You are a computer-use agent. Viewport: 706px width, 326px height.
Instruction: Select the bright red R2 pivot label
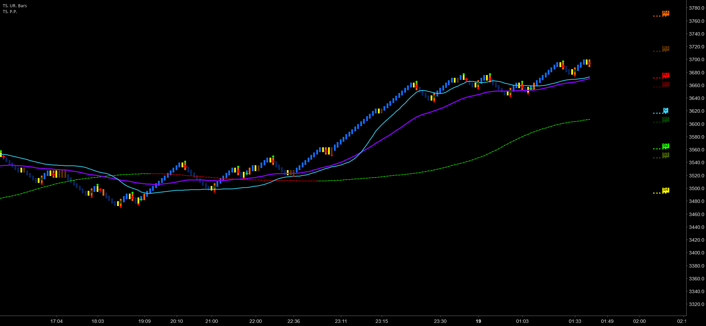pyautogui.click(x=665, y=75)
